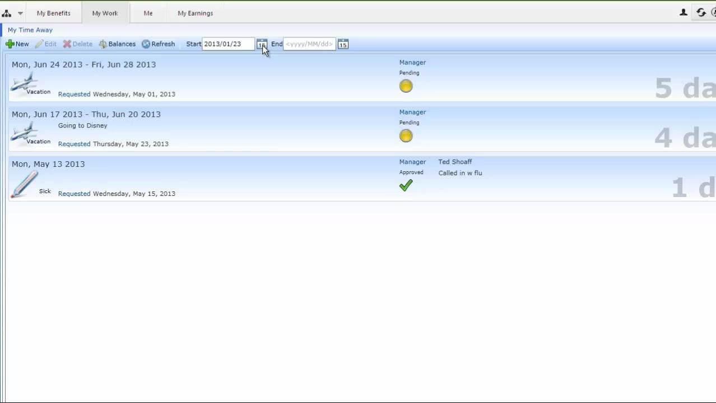The width and height of the screenshot is (716, 403).
Task: Refresh the time away list
Action: [159, 44]
